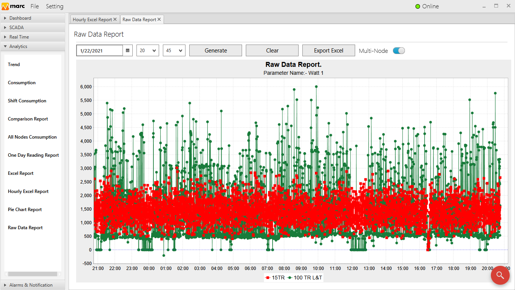
Task: Open the Pie Chart Report
Action: tap(25, 210)
